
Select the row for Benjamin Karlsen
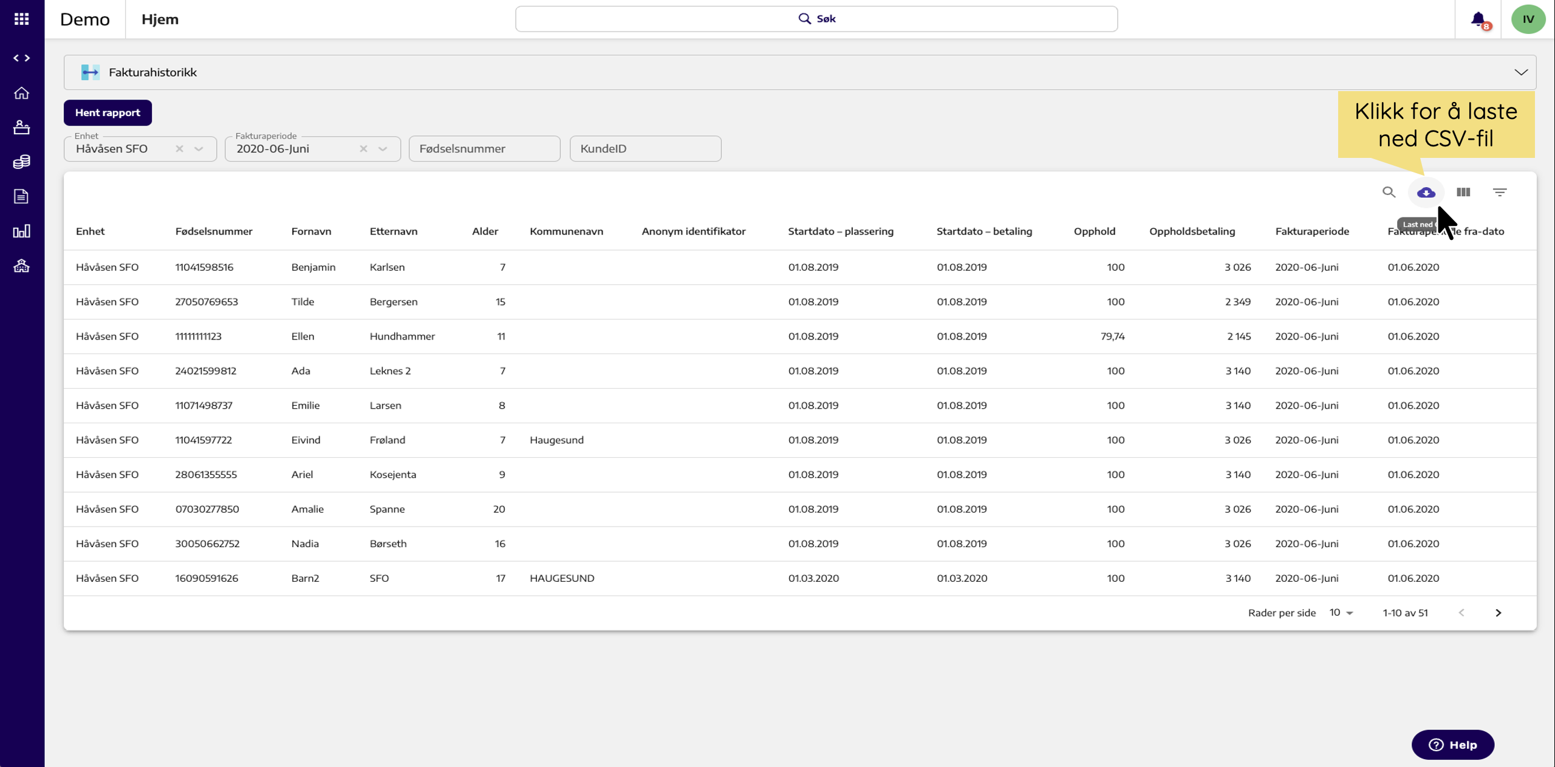pos(800,267)
